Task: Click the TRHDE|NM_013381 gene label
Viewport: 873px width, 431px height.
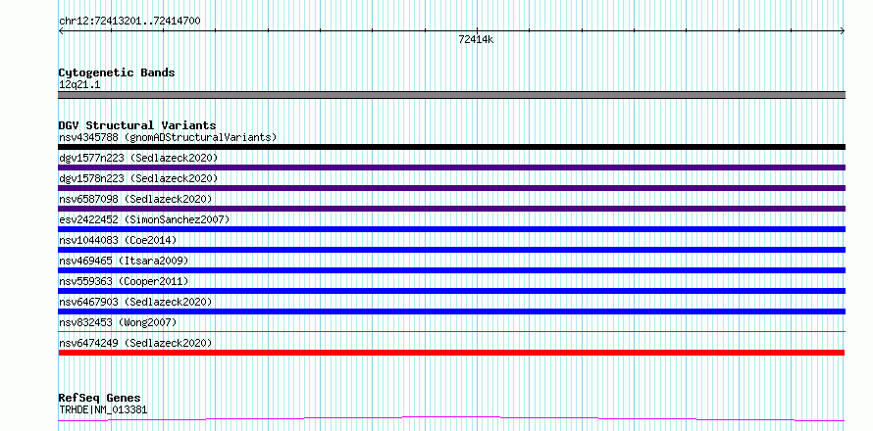Action: [103, 410]
